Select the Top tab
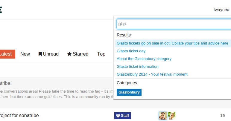Image resolution: width=231 pixels, height=121 pixels. (101, 54)
